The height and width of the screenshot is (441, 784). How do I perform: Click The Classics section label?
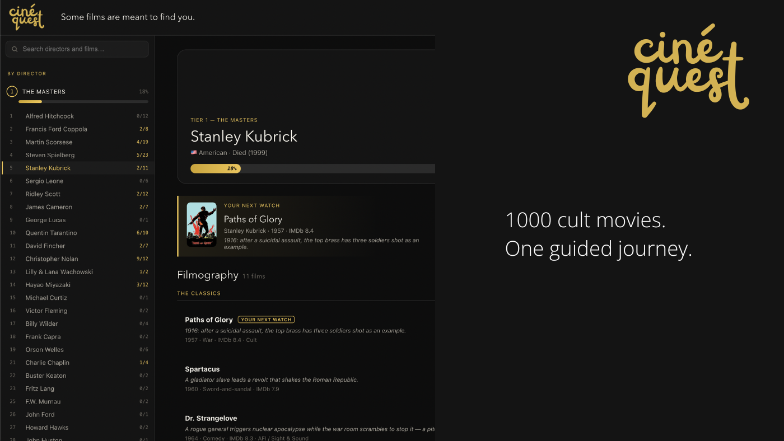click(x=199, y=293)
